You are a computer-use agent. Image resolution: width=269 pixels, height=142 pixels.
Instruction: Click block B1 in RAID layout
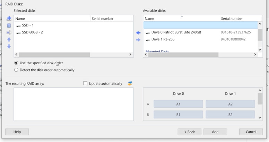[178, 114]
